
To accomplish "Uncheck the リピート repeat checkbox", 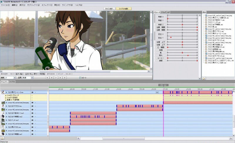I will [x=80, y=78].
